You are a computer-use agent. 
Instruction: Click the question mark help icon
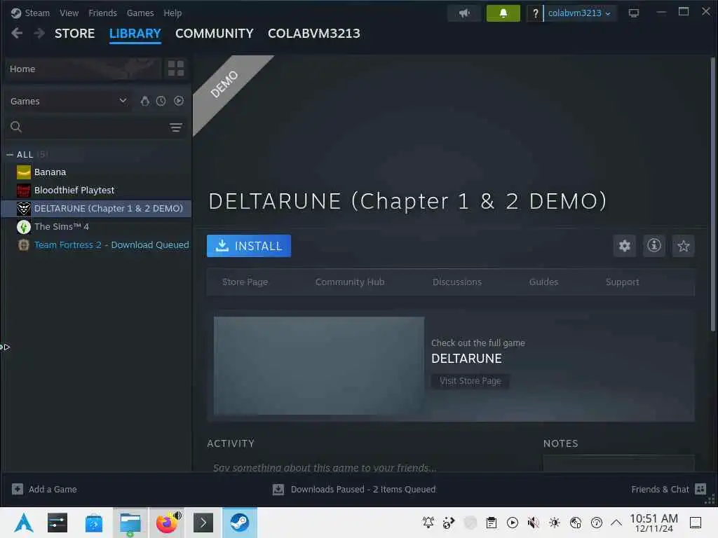(535, 13)
